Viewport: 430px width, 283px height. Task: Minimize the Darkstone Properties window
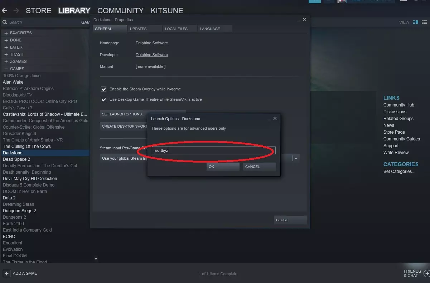299,20
